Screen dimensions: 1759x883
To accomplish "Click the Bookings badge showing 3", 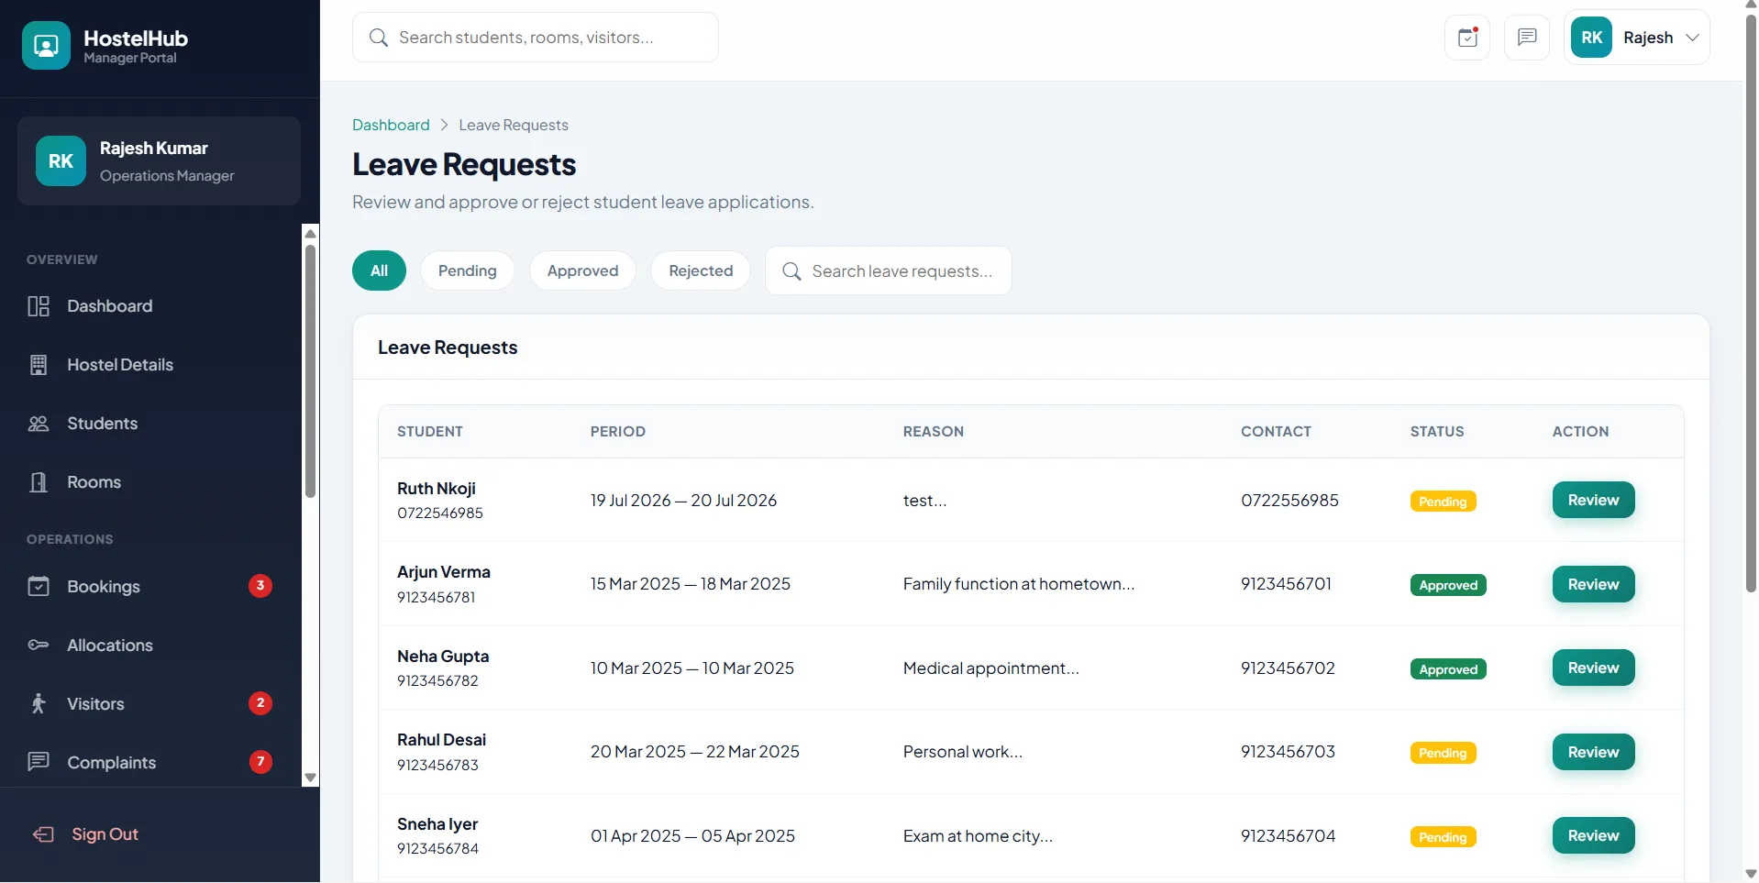I will [x=260, y=586].
